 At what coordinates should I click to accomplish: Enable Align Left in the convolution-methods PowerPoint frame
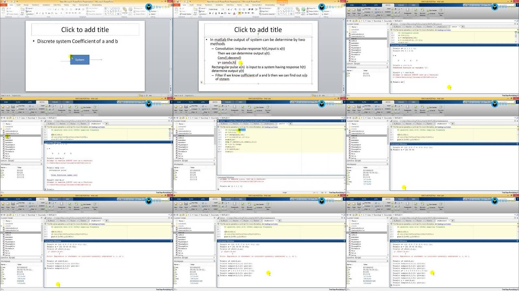239,13
